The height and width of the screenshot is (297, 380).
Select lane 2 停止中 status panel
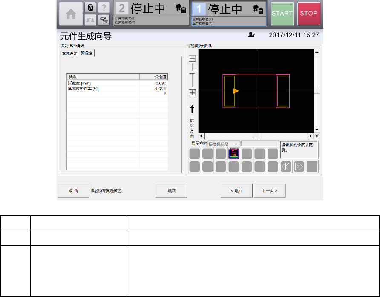tap(151, 13)
